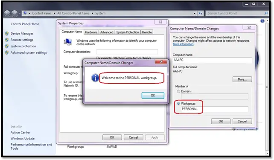This screenshot has width=274, height=160.
Task: Click the Computer description field
Action: click(127, 52)
